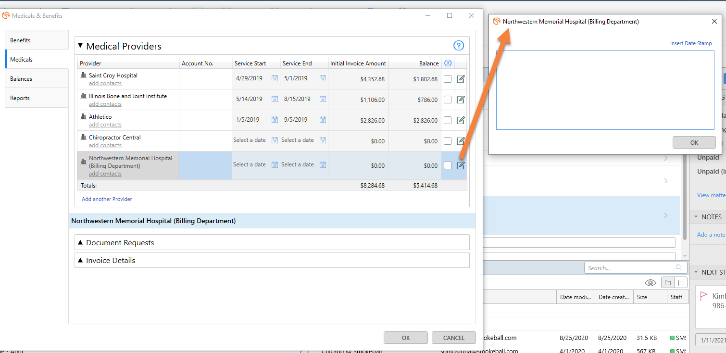This screenshot has height=353, width=726.
Task: Click help icon in the table header column
Action: tap(448, 63)
